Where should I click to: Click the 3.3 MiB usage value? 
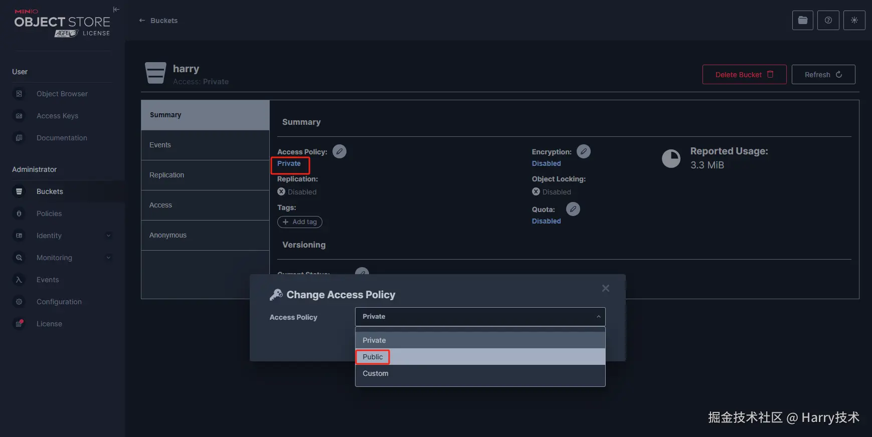pyautogui.click(x=707, y=165)
